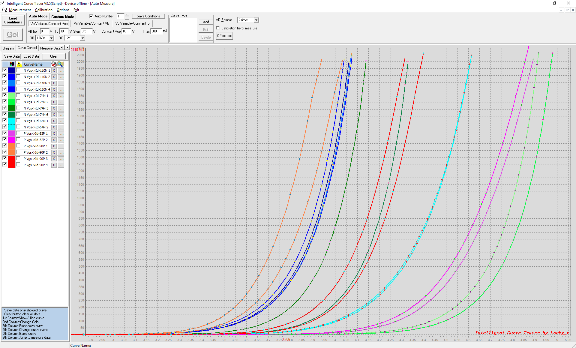Hide curve N Vgs->Id-110N 1

click(4, 70)
